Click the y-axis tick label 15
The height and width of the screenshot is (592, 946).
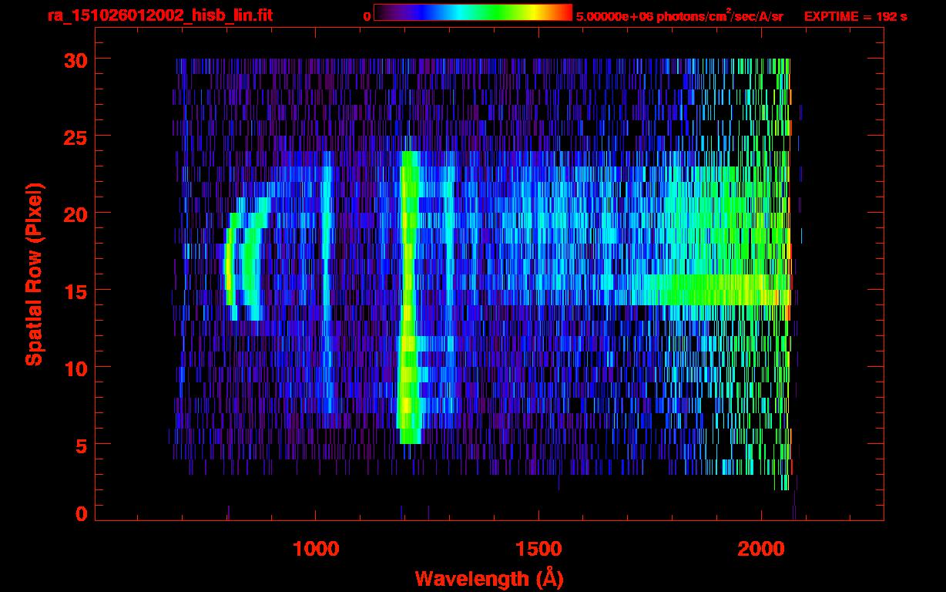[x=75, y=291]
